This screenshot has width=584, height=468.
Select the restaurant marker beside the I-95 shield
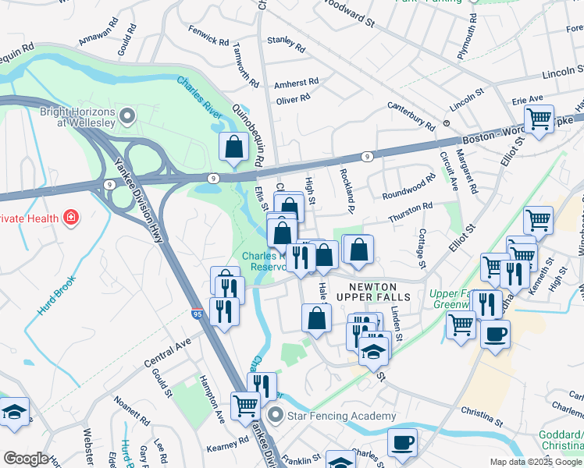coord(224,313)
